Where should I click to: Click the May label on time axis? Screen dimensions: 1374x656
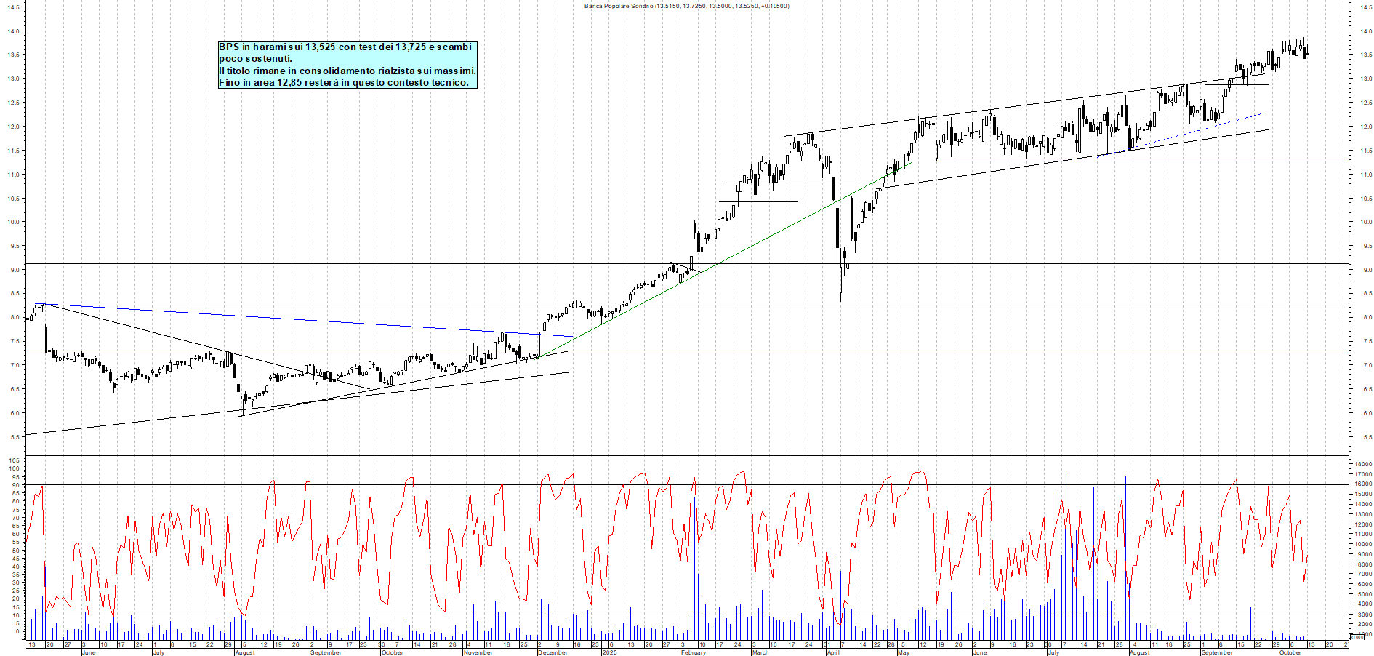pyautogui.click(x=903, y=652)
